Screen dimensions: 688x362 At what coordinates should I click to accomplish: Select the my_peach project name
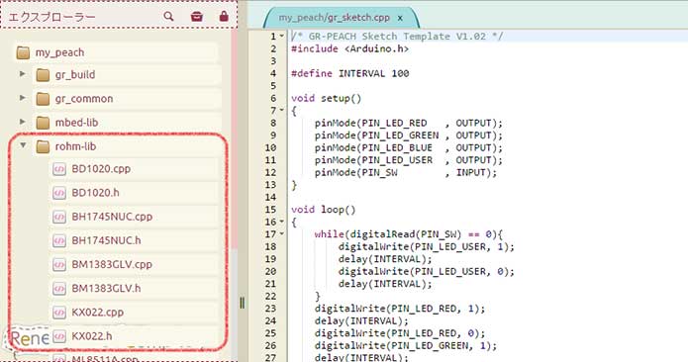tap(59, 52)
